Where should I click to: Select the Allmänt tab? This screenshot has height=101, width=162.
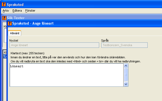[15, 33]
